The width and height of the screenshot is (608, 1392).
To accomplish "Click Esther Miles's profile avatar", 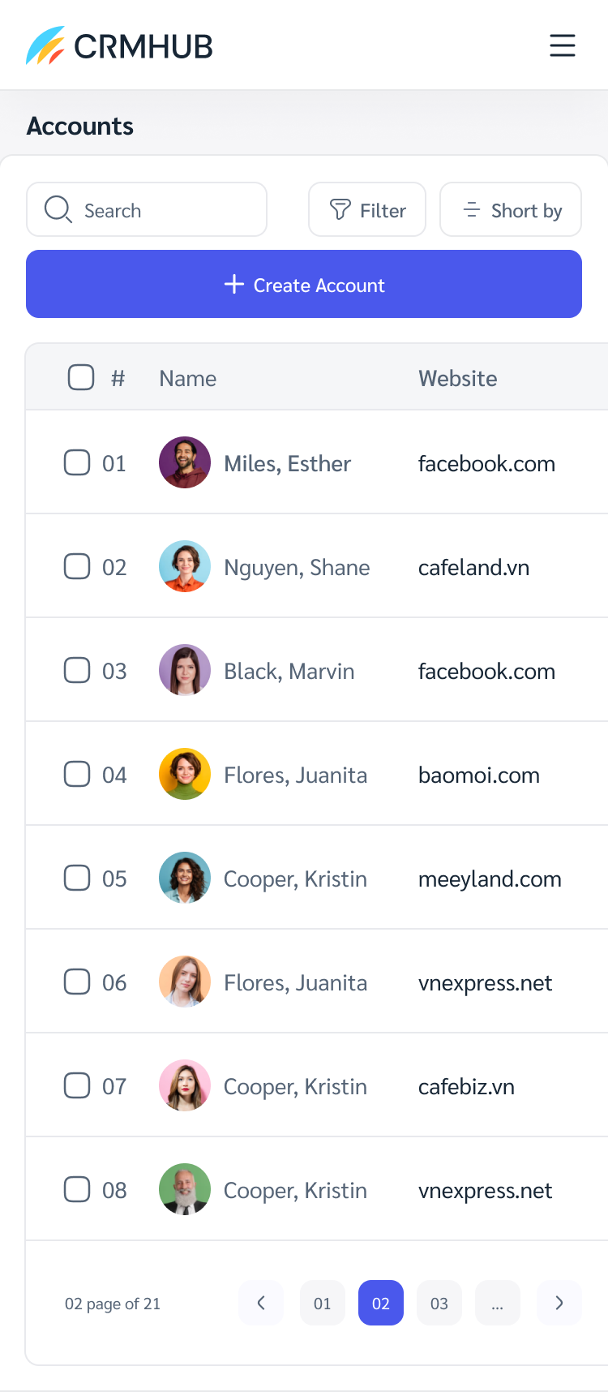I will pos(184,462).
